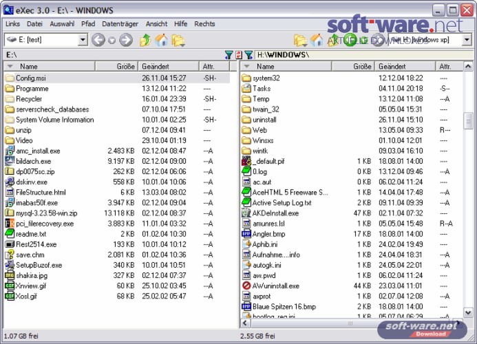This screenshot has width=477, height=344.
Task: Click the E:\ path bar
Action: (x=113, y=55)
